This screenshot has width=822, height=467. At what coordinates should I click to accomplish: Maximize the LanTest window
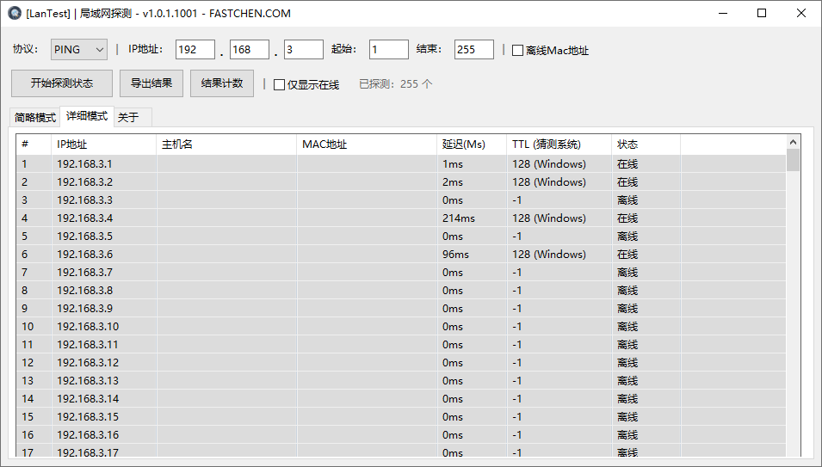762,13
